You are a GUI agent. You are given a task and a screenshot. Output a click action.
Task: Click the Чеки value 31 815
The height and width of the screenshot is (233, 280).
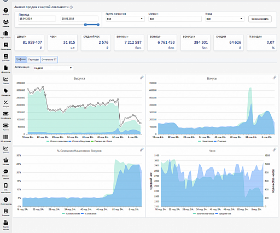point(69,43)
